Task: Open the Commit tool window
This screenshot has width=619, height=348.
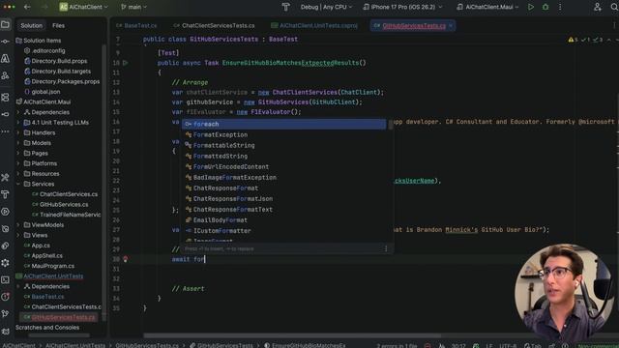Action: [x=5, y=42]
